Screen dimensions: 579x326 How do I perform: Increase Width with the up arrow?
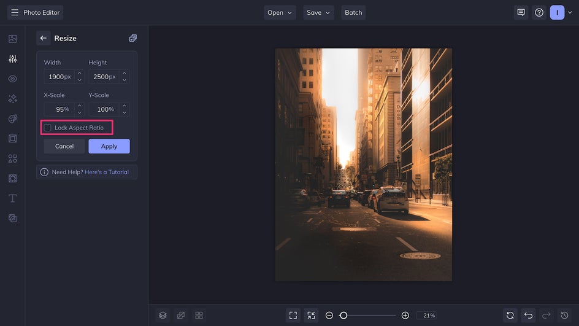(x=79, y=73)
